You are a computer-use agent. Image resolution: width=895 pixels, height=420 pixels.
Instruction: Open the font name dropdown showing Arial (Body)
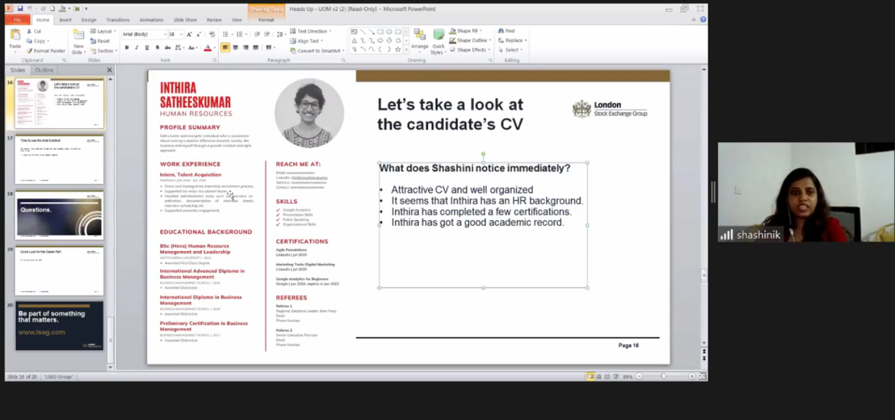(145, 34)
